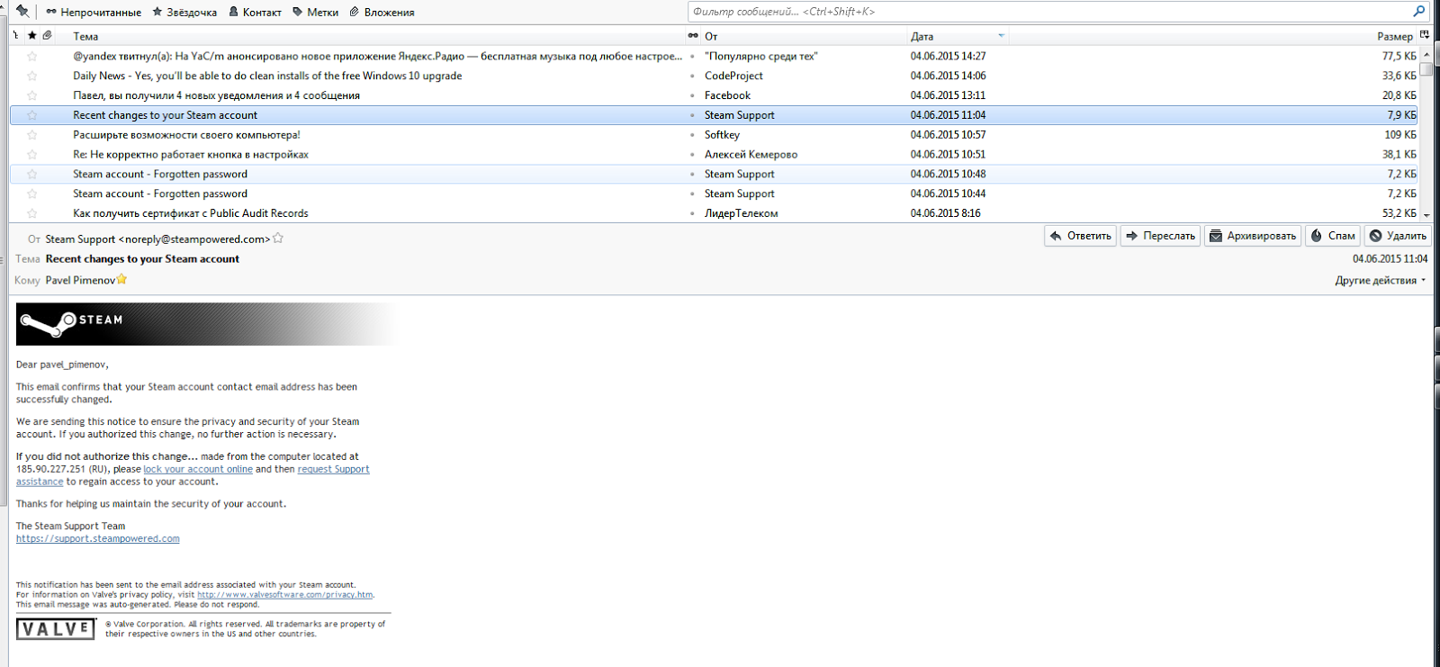Open the Другие действия dropdown
The image size is (1440, 667).
tap(1381, 280)
